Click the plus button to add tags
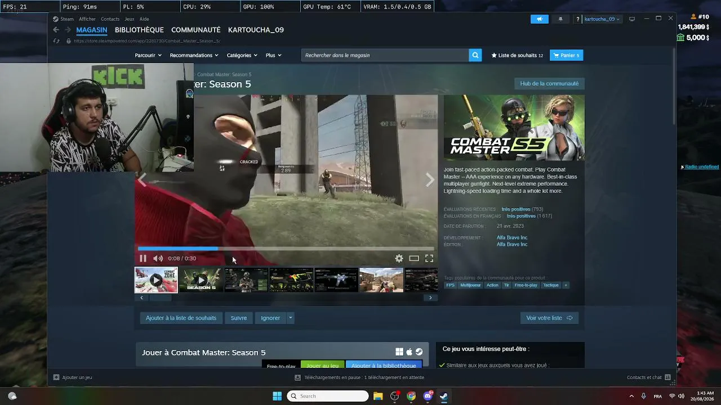The image size is (721, 405). [x=566, y=285]
